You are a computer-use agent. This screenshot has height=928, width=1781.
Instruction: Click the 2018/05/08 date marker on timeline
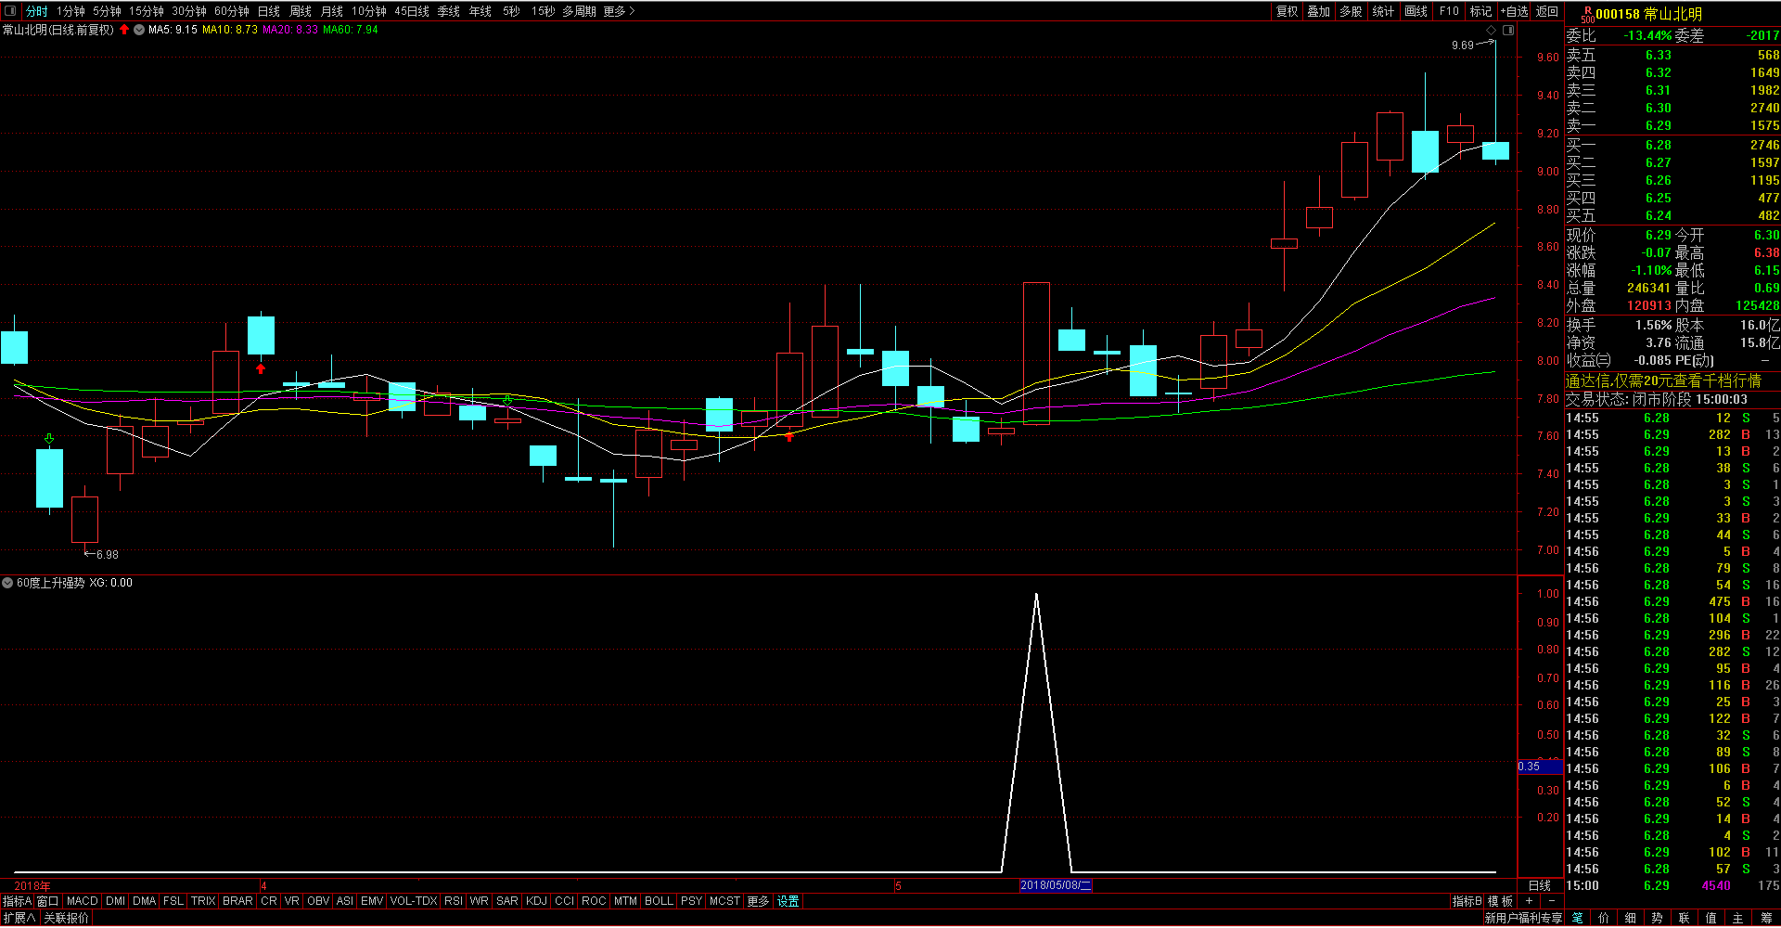1056,885
